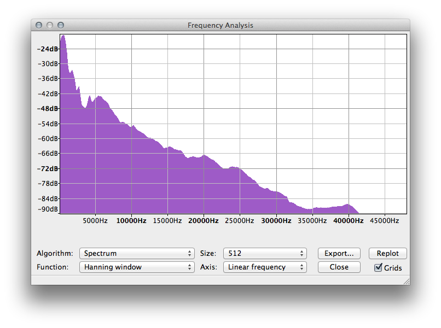441x328 pixels.
Task: Click the -30dB axis label
Action: 48,64
